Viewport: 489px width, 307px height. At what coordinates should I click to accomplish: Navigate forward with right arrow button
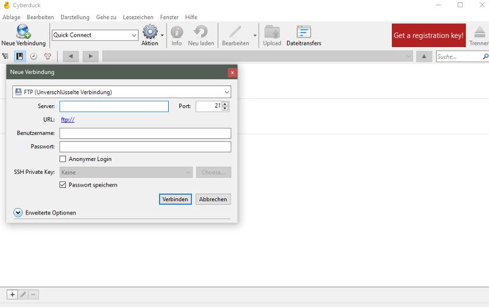click(91, 56)
